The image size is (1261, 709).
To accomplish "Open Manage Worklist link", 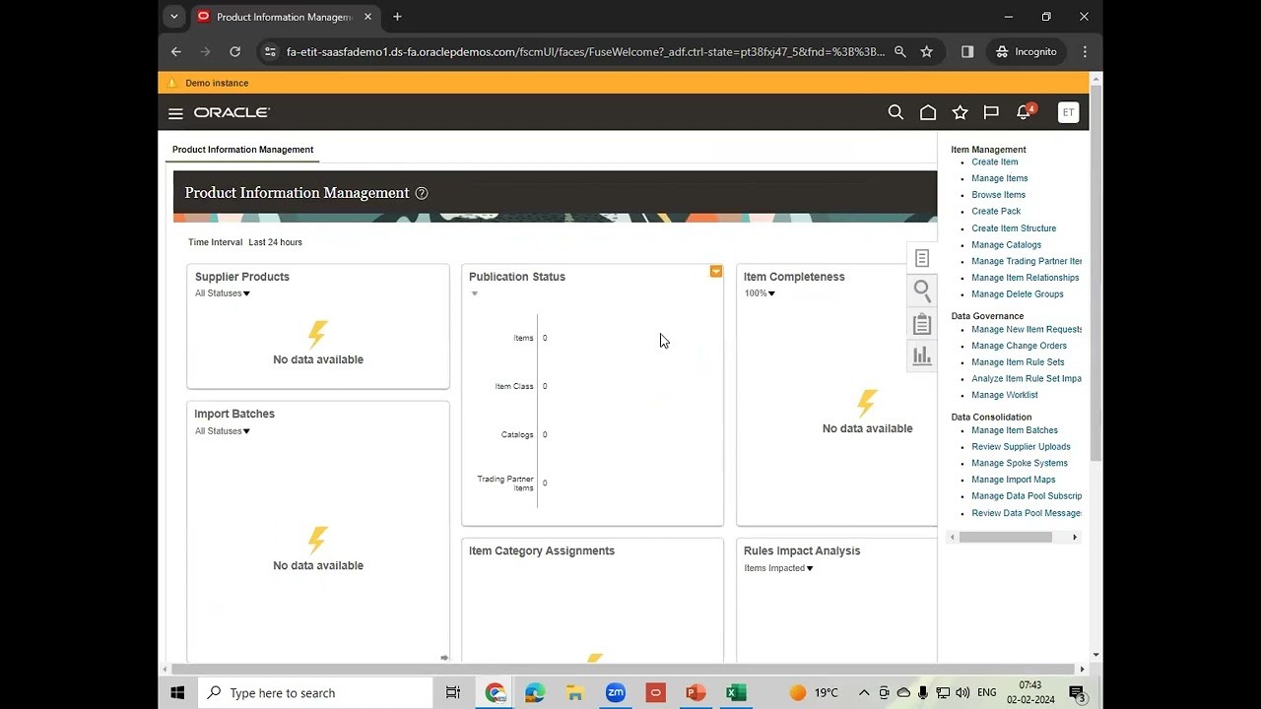I will [x=1005, y=395].
